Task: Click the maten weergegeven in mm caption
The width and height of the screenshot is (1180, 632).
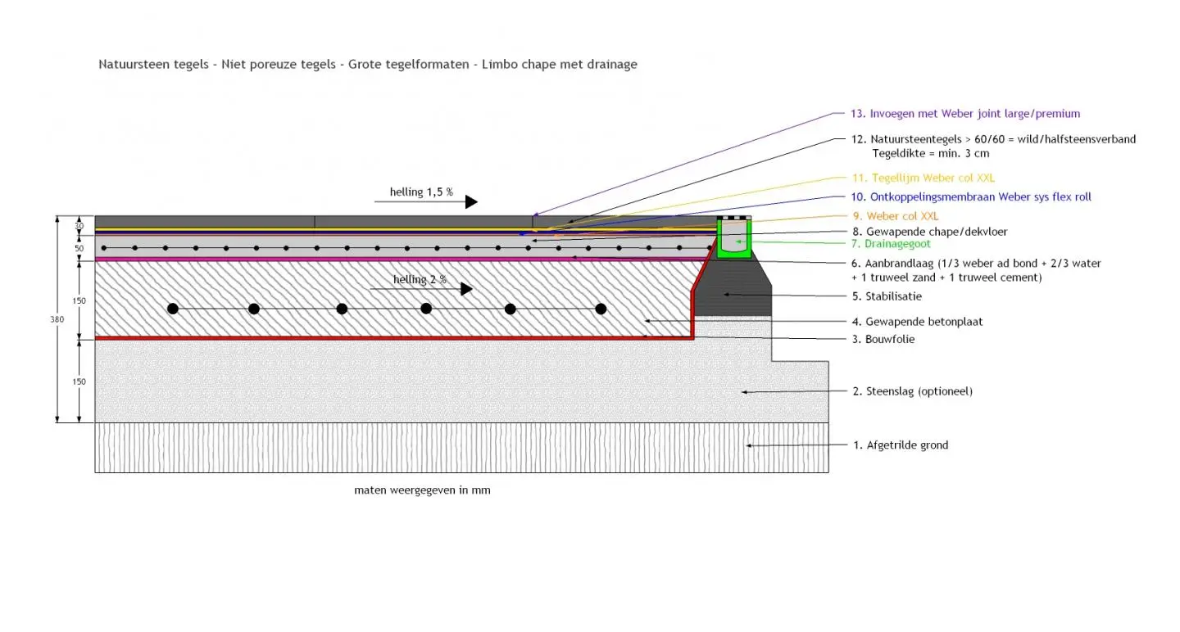Action: [x=422, y=490]
